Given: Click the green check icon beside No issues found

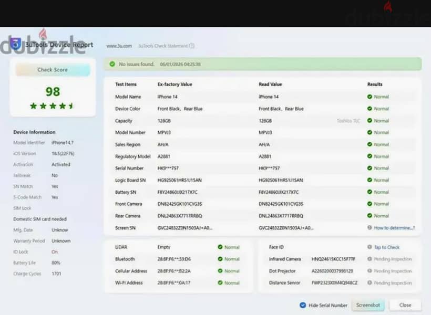Looking at the screenshot, I should click(x=112, y=64).
